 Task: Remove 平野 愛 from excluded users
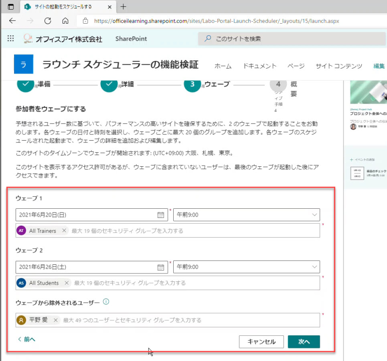click(56, 320)
